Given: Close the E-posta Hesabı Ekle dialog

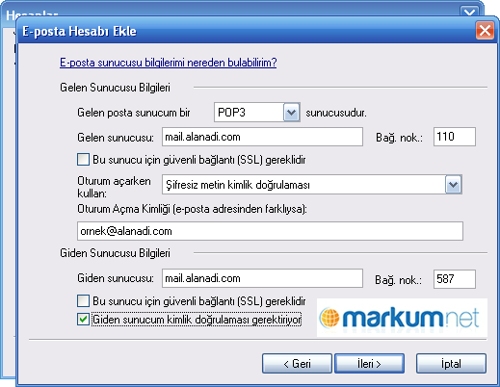Looking at the screenshot, I should (485, 31).
